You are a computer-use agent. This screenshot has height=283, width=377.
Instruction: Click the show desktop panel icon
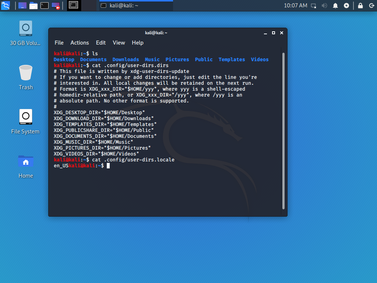[x=22, y=6]
